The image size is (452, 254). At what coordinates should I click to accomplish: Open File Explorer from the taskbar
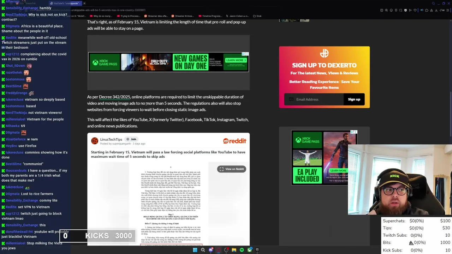click(234, 250)
